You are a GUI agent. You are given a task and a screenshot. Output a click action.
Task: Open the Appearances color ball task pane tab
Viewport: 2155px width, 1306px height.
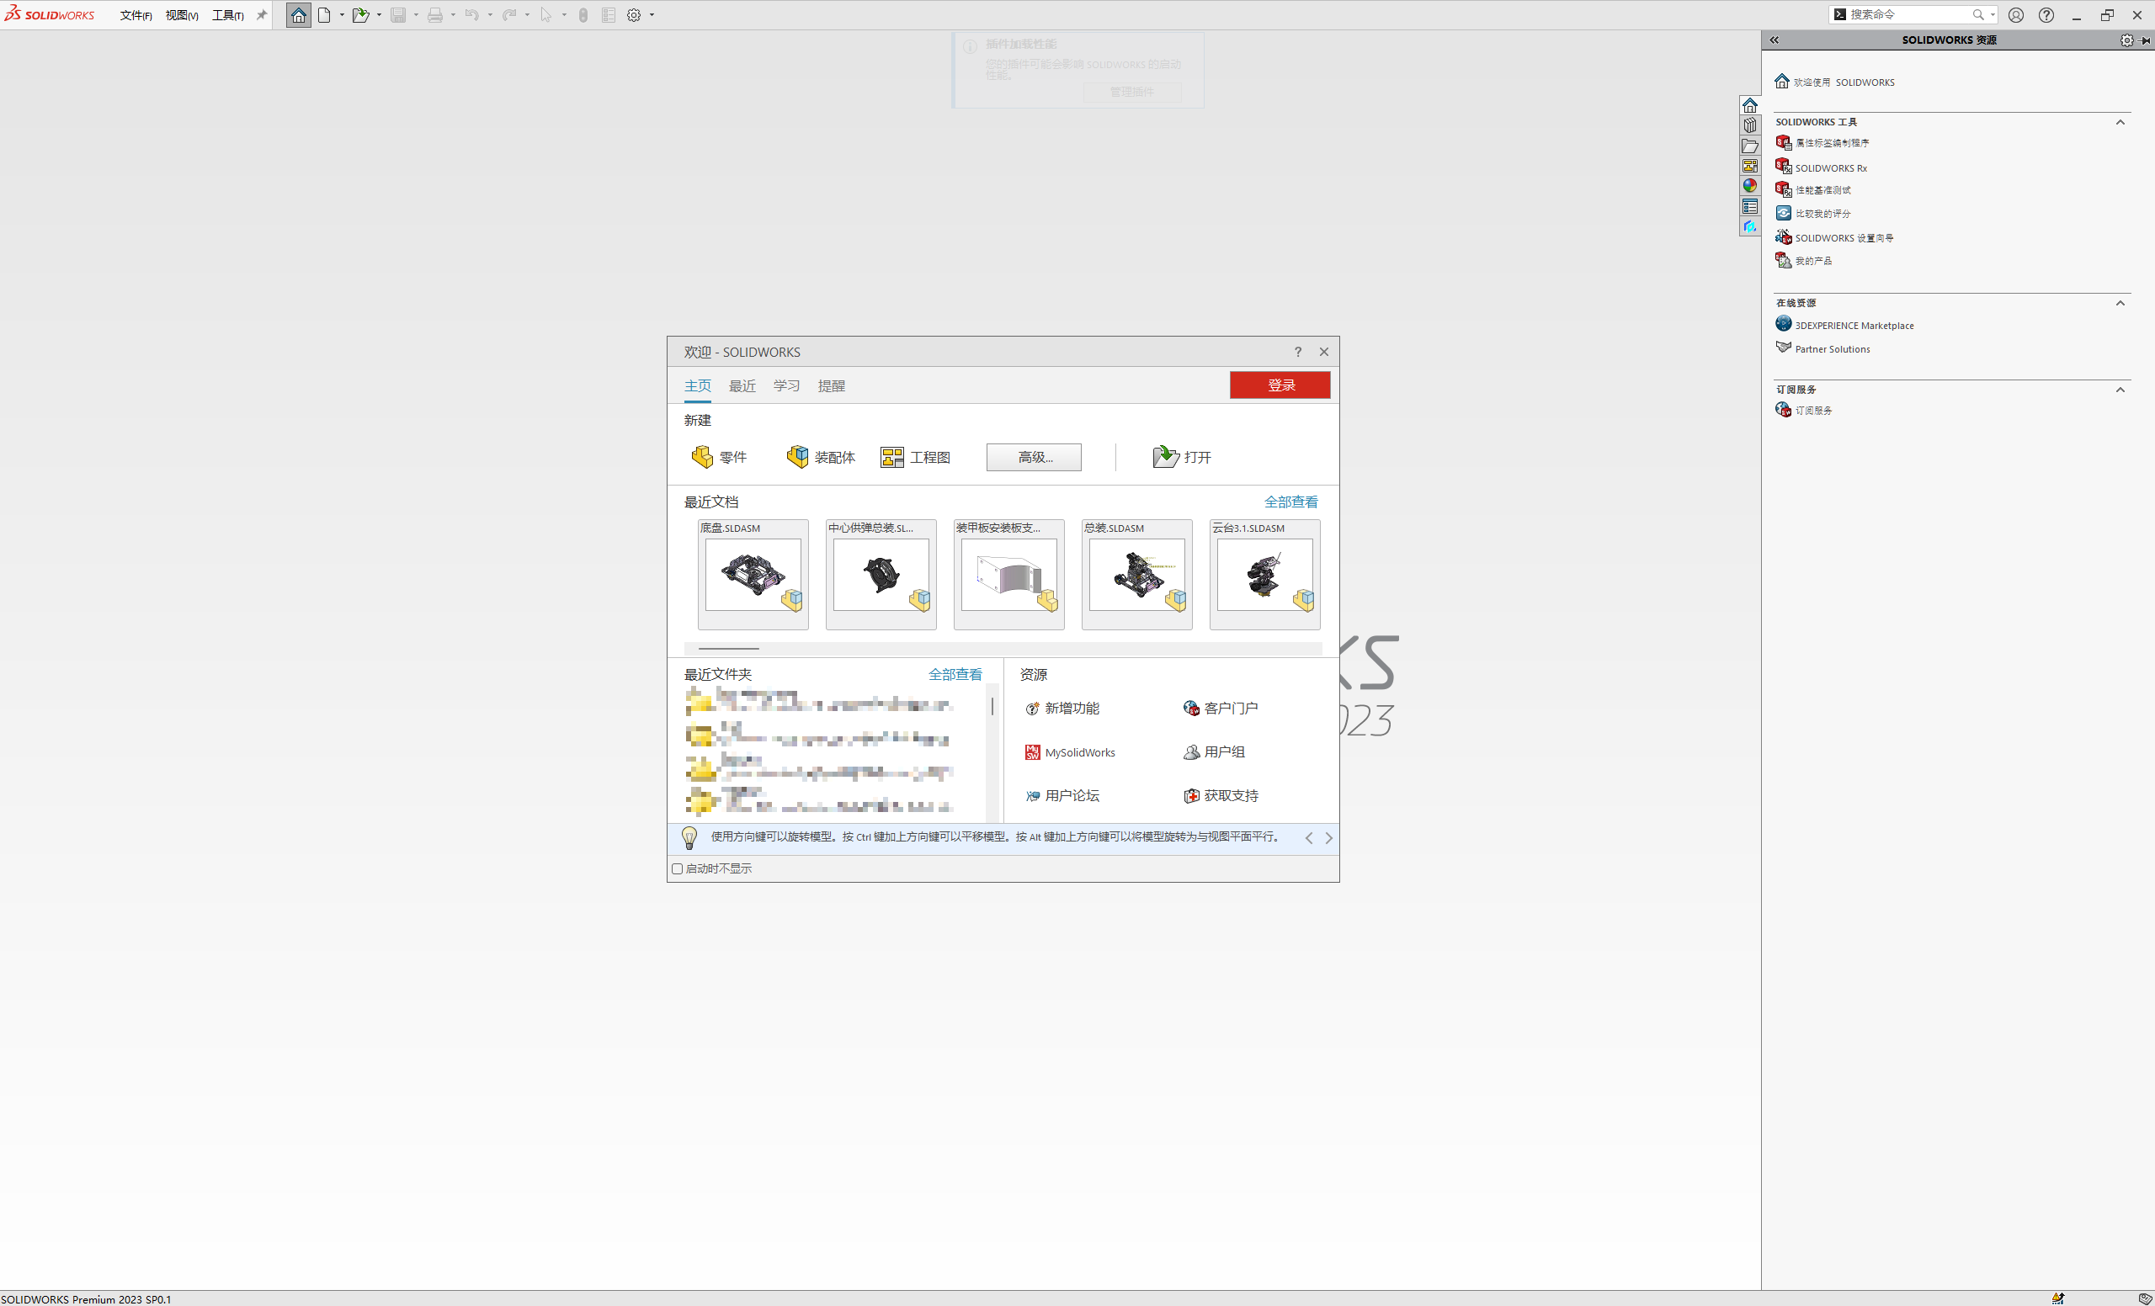[x=1750, y=186]
